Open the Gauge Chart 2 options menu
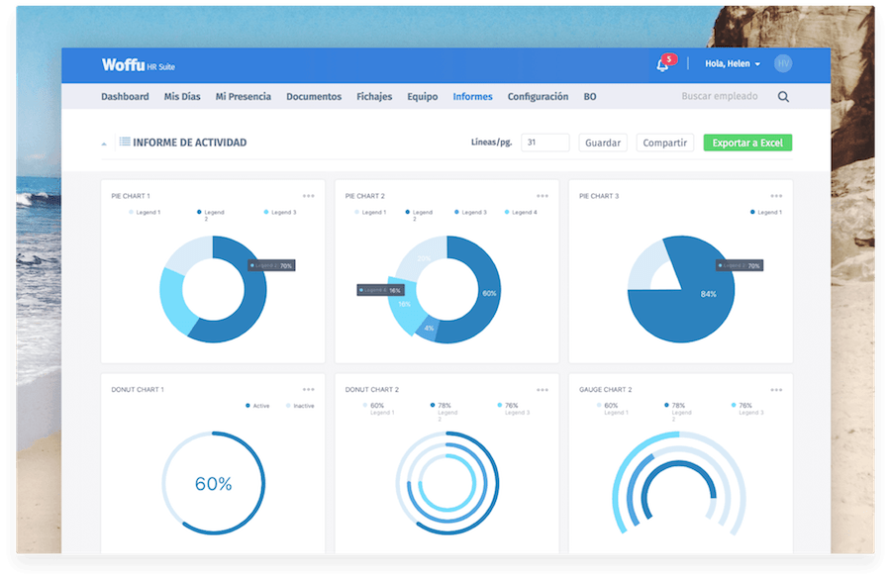The image size is (891, 581). pos(776,390)
